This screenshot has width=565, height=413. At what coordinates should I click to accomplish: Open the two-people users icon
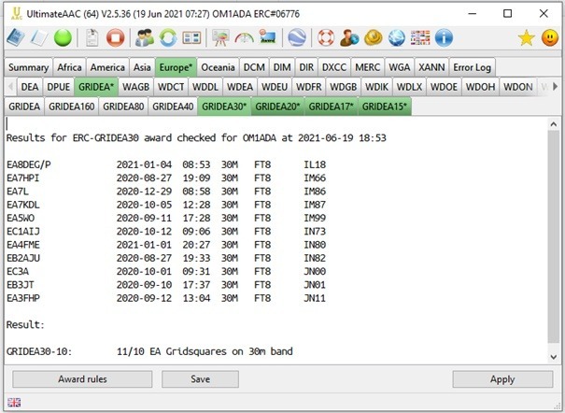(144, 37)
